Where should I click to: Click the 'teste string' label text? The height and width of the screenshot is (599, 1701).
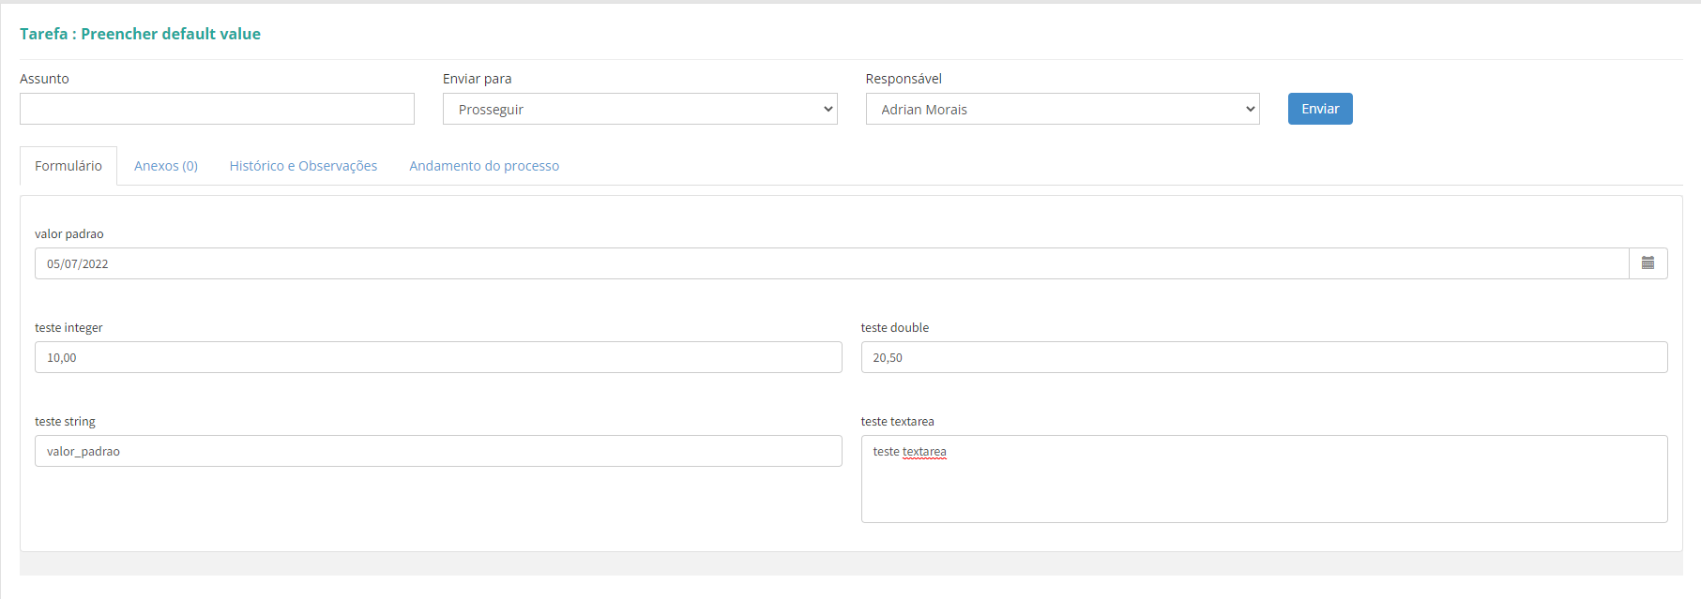[65, 422]
